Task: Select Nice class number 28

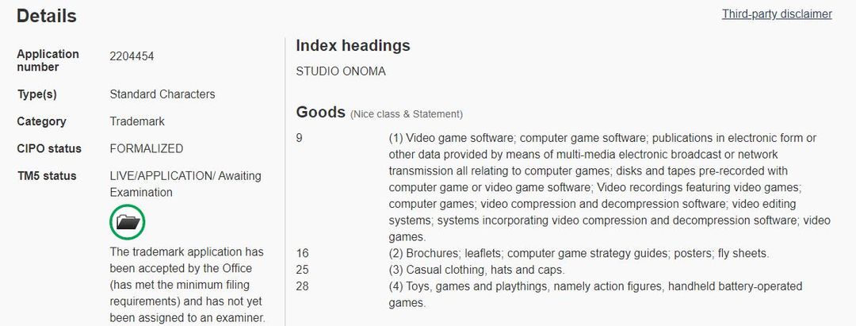Action: coord(302,286)
